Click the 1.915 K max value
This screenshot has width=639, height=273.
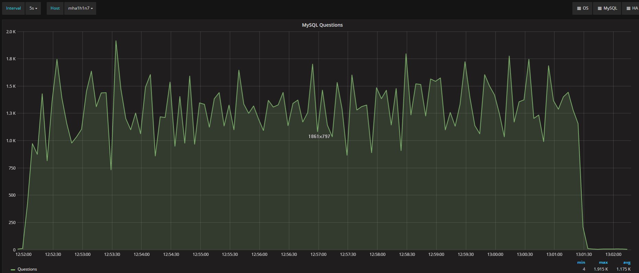click(601, 269)
